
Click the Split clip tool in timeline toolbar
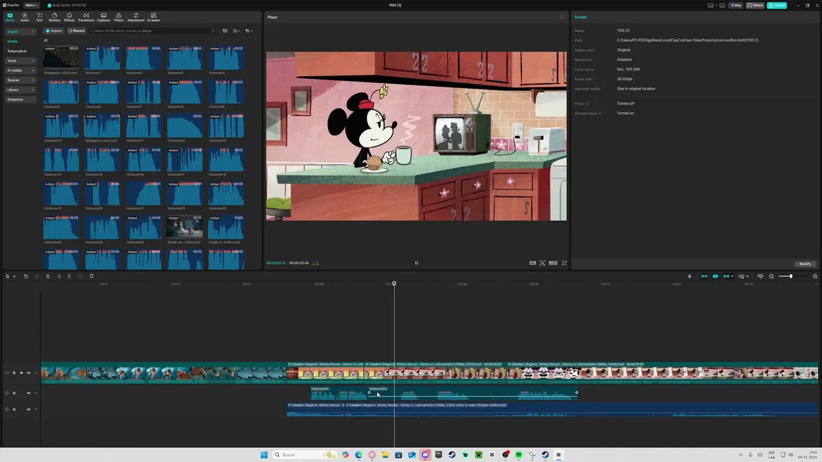click(x=48, y=276)
